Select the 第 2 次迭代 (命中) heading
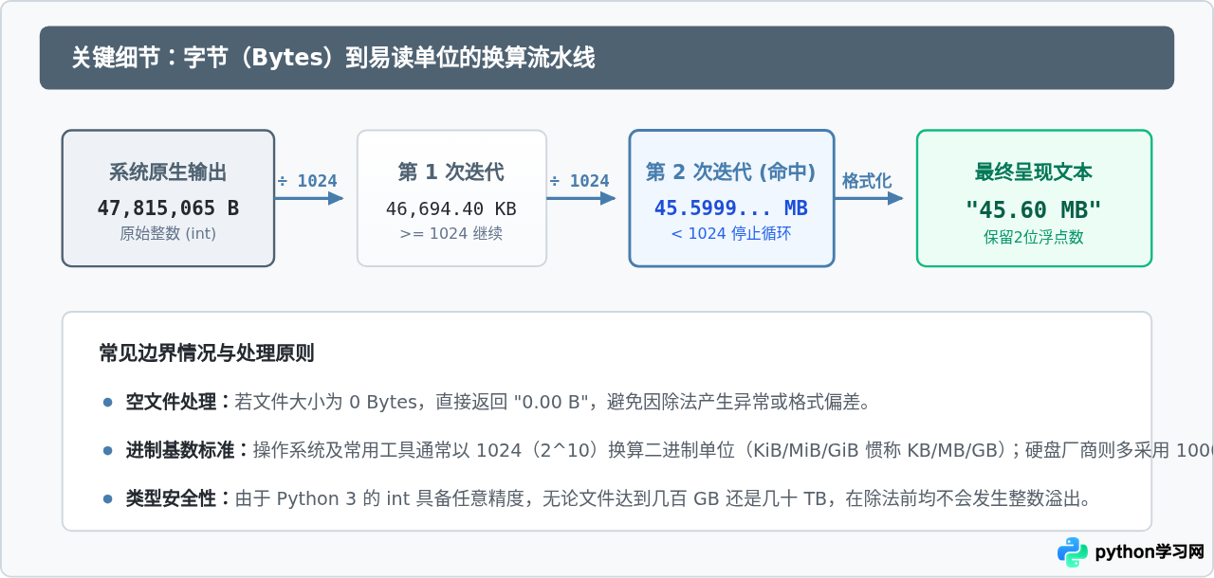 click(x=731, y=172)
